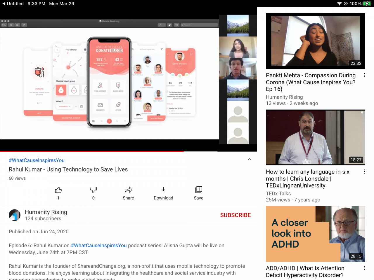This screenshot has height=280, width=374.
Task: Open more options for the Chris Lonsdale video
Action: pos(364,172)
